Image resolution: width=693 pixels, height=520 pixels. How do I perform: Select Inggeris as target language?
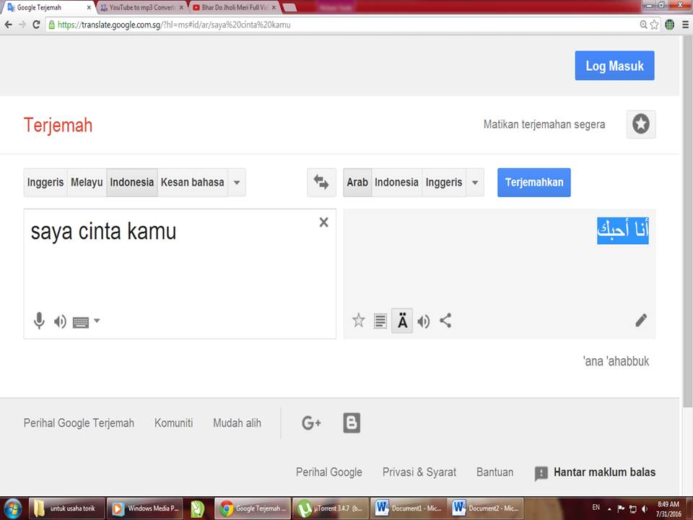pos(444,182)
